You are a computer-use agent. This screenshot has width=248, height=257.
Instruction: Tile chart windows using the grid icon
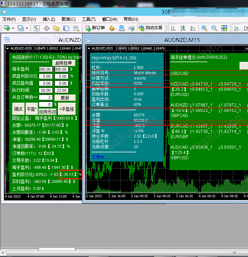pos(224,28)
